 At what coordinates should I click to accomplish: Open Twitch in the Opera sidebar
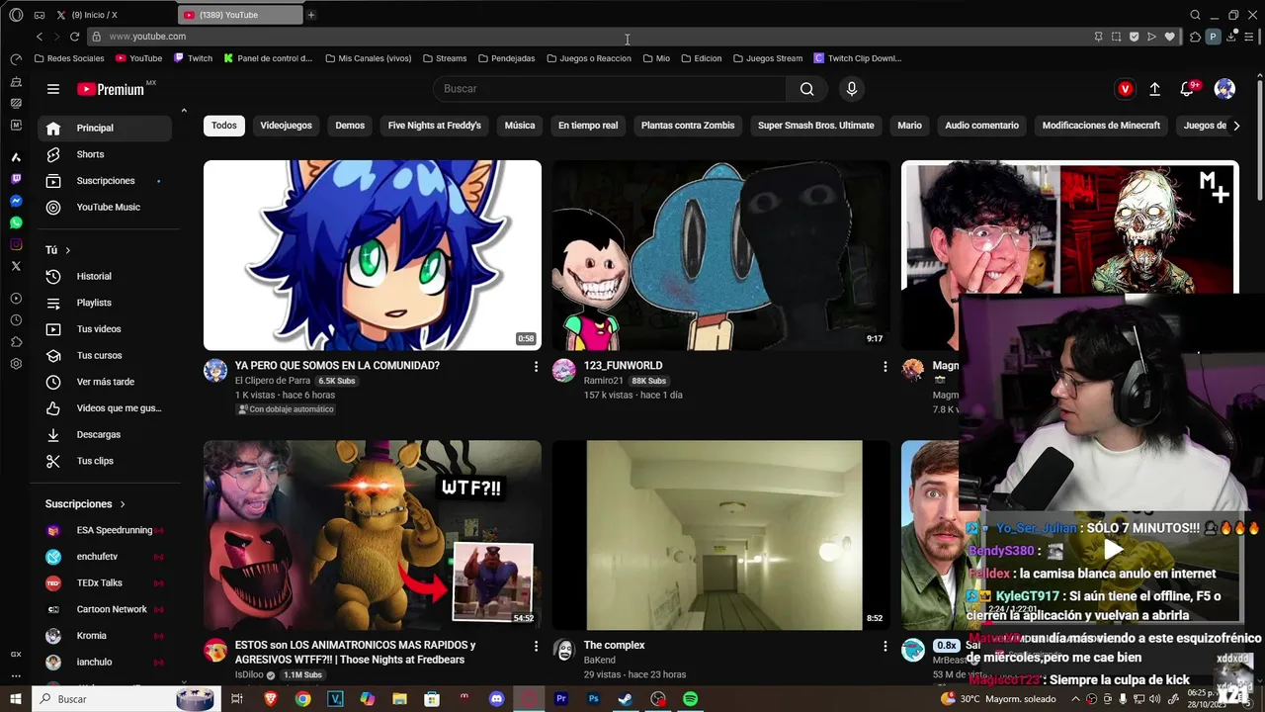coord(16,179)
